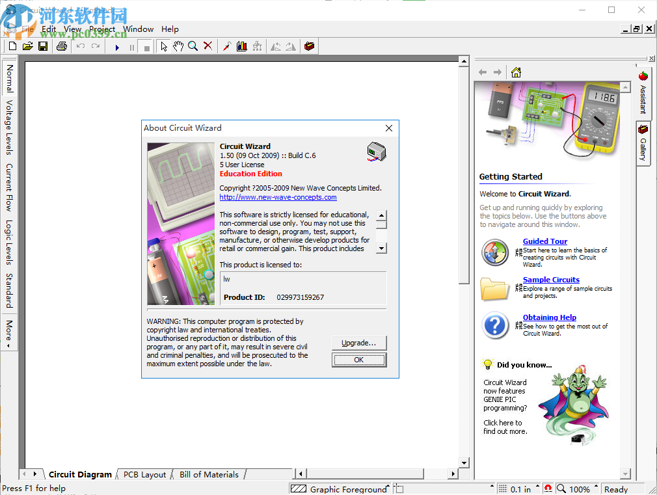This screenshot has height=495, width=657.
Task: Click the greyed component convert icon
Action: (x=257, y=47)
